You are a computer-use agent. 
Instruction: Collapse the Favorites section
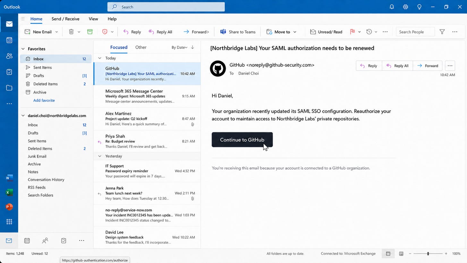point(23,49)
